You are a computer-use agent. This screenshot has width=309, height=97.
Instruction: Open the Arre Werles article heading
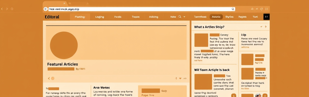[101, 88]
